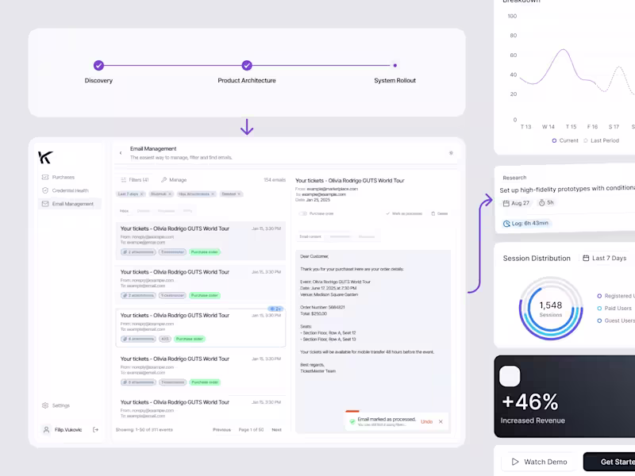Viewport: 635px width, 476px height.
Task: Toggle the Purchase order switch
Action: coord(303,213)
